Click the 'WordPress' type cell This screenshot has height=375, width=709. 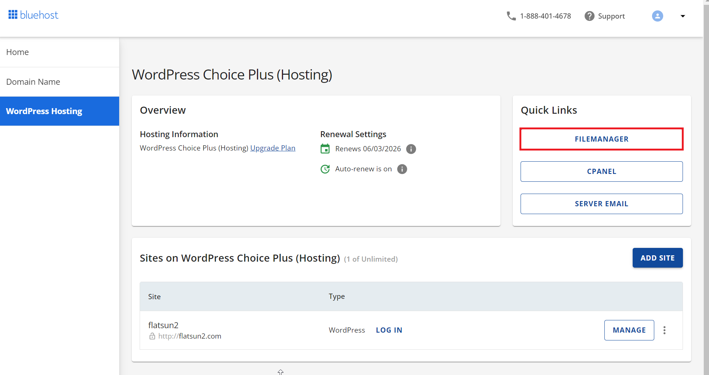click(x=347, y=330)
